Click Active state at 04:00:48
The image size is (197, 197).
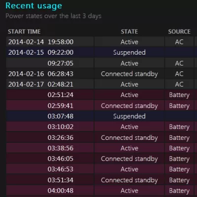130,191
